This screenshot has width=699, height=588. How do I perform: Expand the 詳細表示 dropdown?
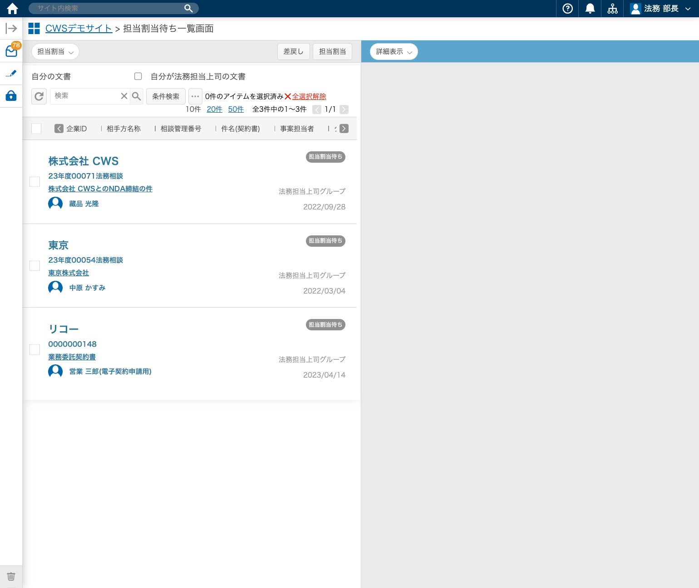tap(394, 52)
